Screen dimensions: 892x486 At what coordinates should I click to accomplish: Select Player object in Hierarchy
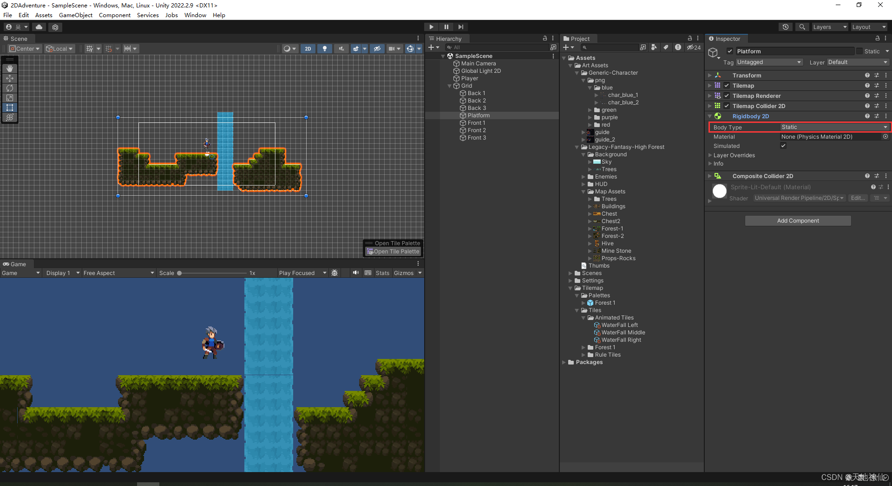[469, 78]
